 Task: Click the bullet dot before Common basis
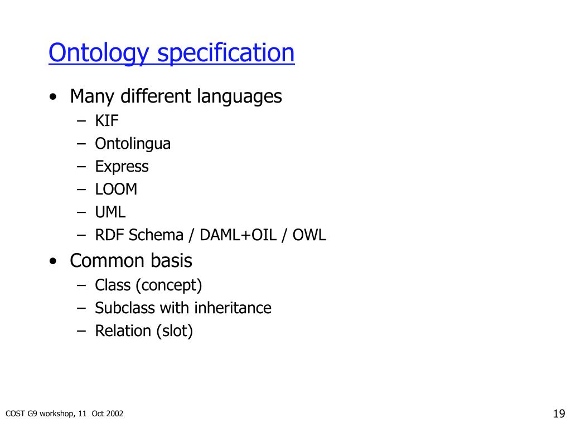click(53, 261)
